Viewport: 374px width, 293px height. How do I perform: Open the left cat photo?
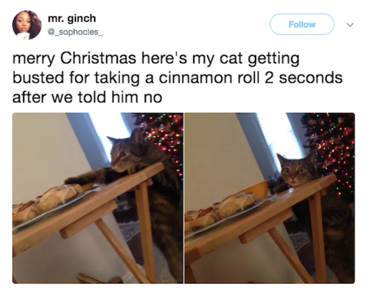pyautogui.click(x=98, y=198)
